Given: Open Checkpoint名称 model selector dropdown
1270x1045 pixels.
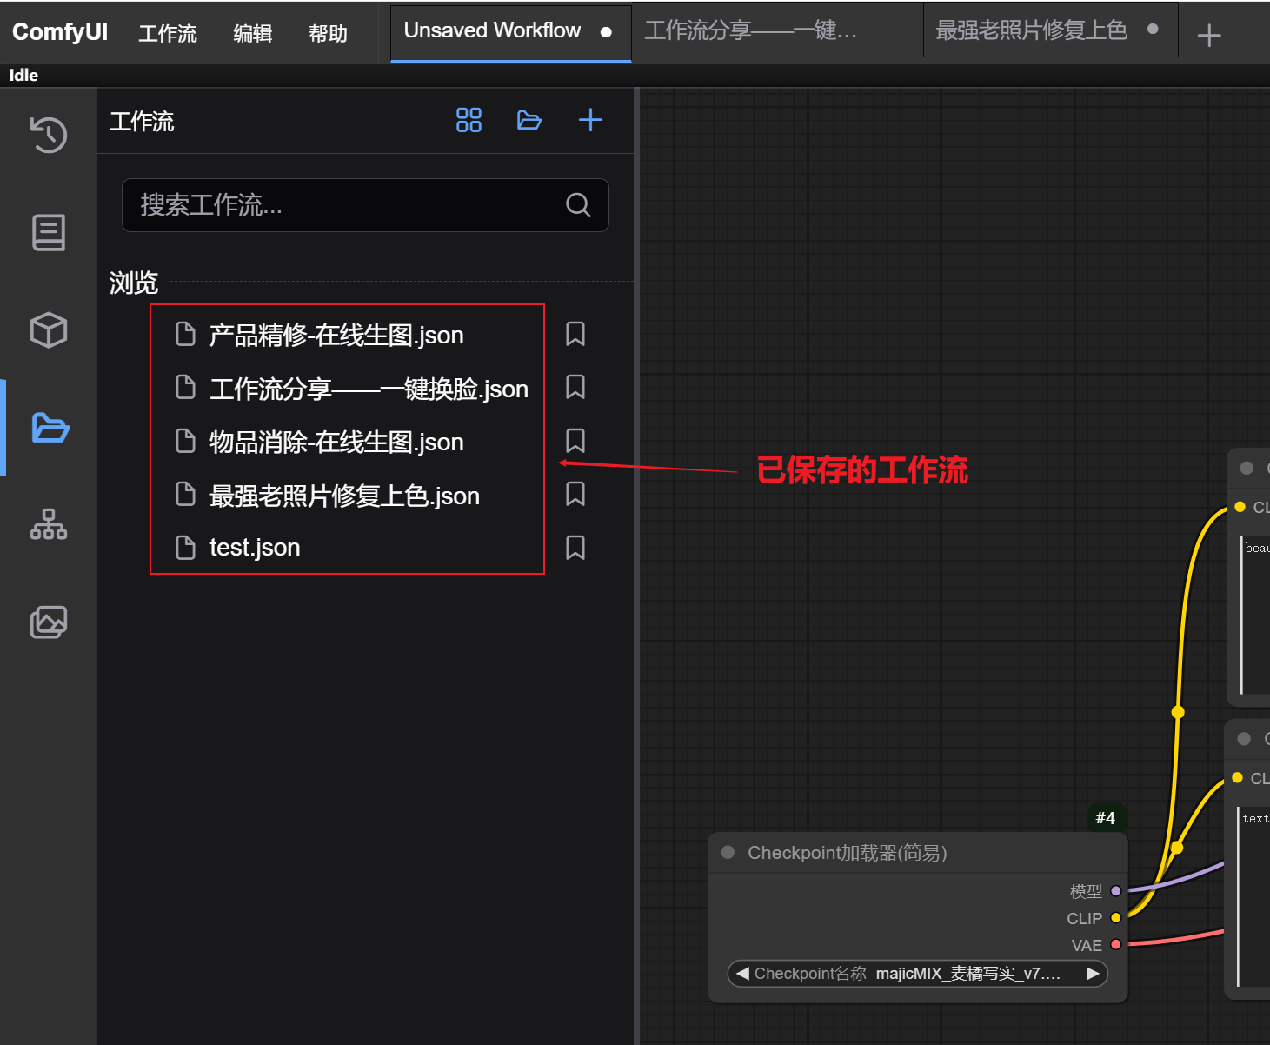Looking at the screenshot, I should coord(917,974).
